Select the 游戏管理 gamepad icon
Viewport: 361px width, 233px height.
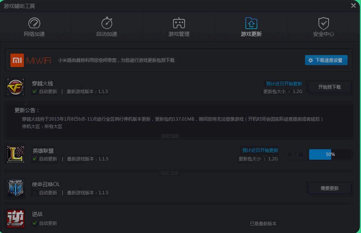[x=179, y=23]
